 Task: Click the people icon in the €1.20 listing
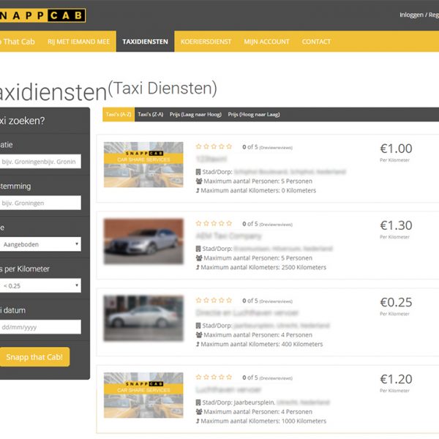point(199,411)
